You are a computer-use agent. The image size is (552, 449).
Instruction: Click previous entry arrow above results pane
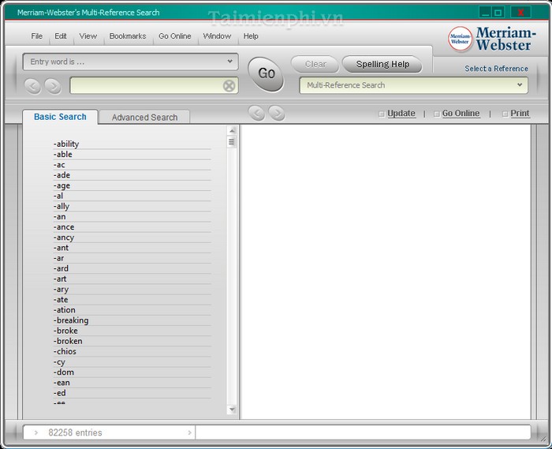(256, 113)
